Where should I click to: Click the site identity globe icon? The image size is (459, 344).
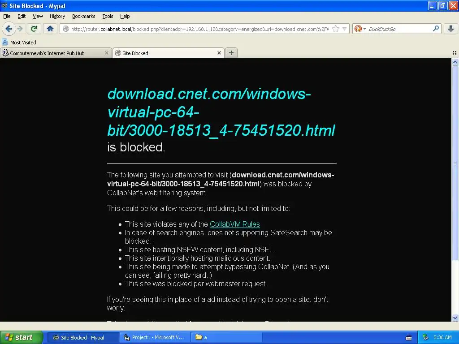pyautogui.click(x=66, y=29)
